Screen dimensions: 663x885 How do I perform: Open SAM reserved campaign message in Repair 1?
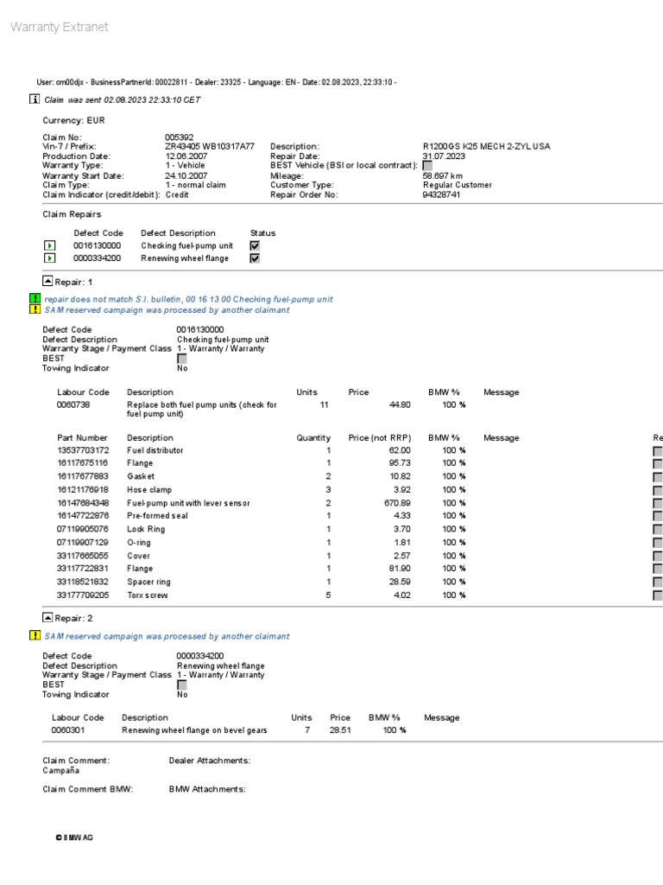point(167,310)
